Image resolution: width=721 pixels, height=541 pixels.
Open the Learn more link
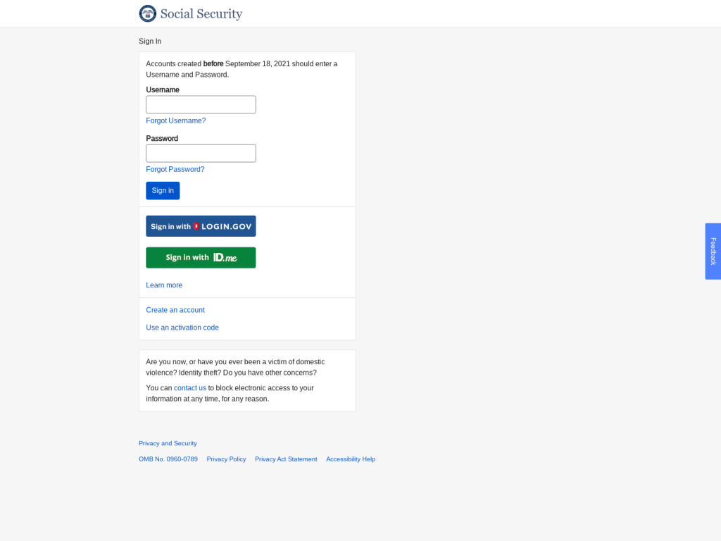pyautogui.click(x=164, y=285)
